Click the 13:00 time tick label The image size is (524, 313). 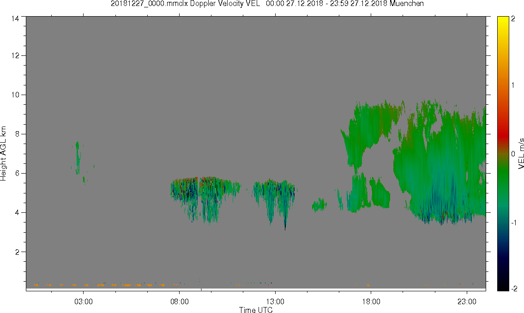pyautogui.click(x=275, y=301)
